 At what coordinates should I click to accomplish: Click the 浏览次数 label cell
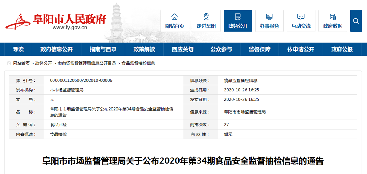tap(200, 125)
